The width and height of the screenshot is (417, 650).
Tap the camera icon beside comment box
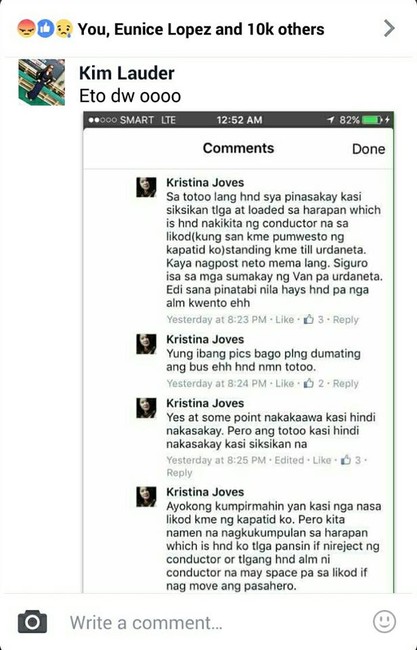(x=32, y=622)
